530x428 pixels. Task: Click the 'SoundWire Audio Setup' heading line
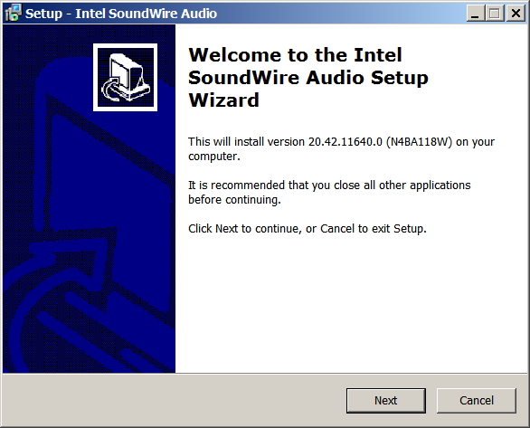[x=308, y=78]
